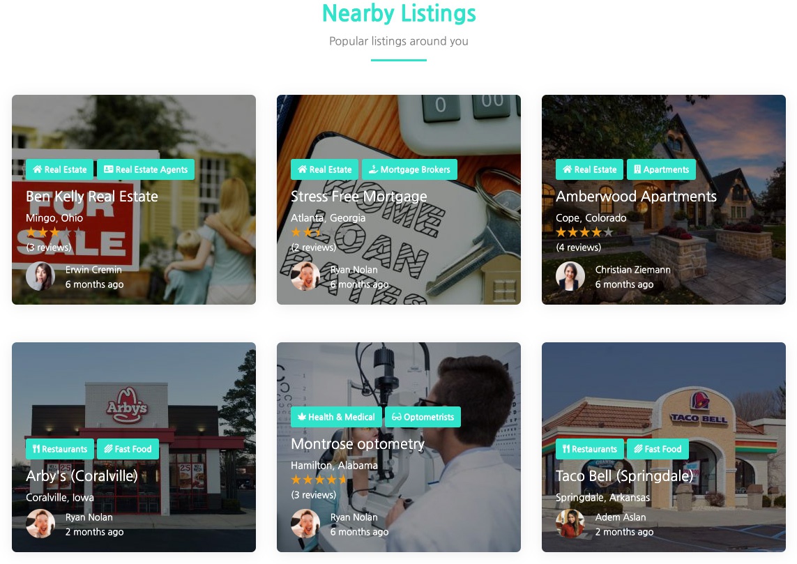Select Restaurants tag on Taco Bell card
This screenshot has width=797, height=564.
[x=590, y=449]
